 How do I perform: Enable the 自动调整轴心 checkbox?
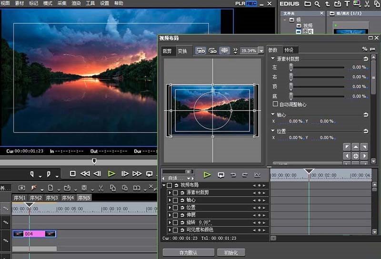(275, 104)
